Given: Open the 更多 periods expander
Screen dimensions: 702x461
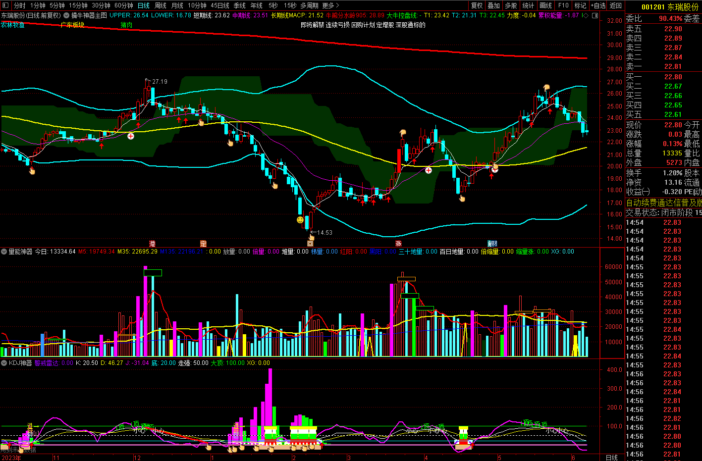Looking at the screenshot, I should pos(330,5).
